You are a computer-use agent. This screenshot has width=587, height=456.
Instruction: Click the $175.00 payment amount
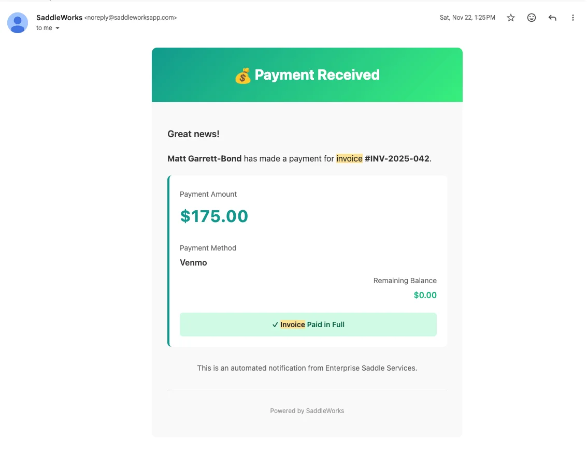pos(214,216)
